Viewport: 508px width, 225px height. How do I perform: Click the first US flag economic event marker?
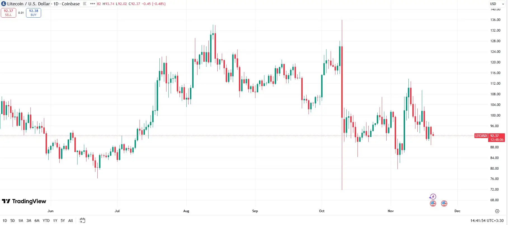click(433, 203)
